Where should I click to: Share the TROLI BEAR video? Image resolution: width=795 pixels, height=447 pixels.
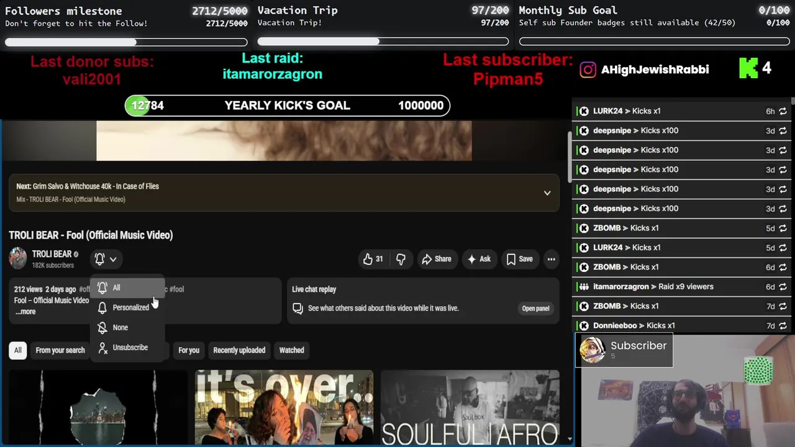click(x=437, y=259)
